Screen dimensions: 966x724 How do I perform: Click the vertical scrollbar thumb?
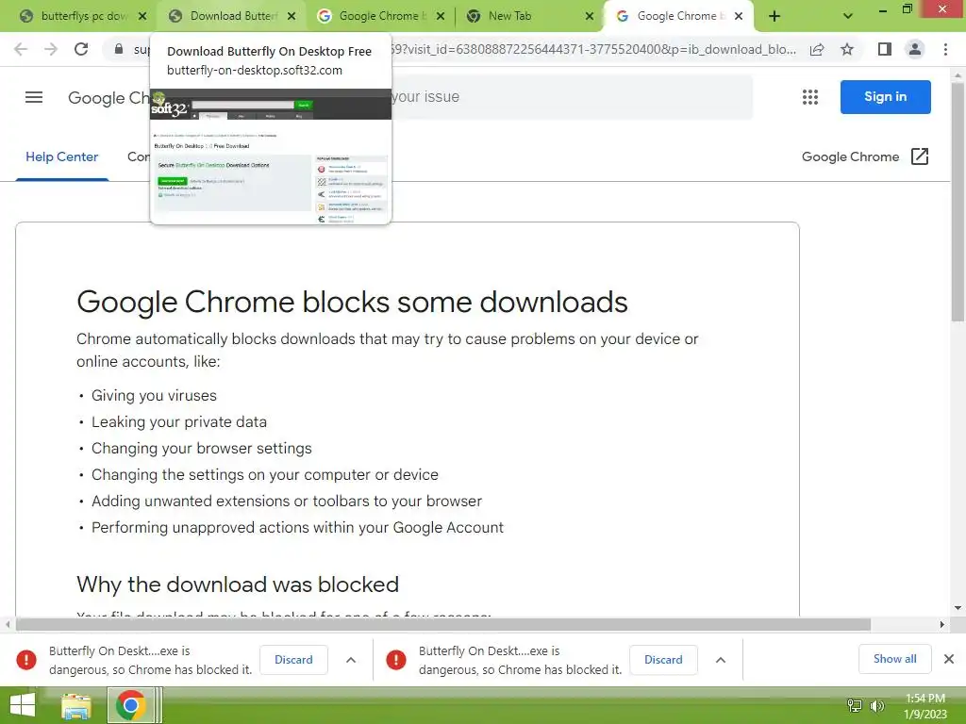[958, 202]
